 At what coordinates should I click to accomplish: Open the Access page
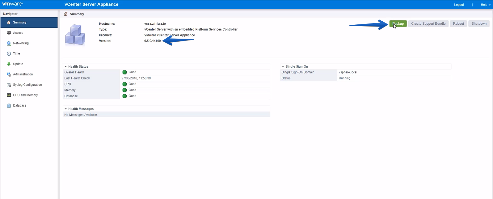(x=29, y=33)
